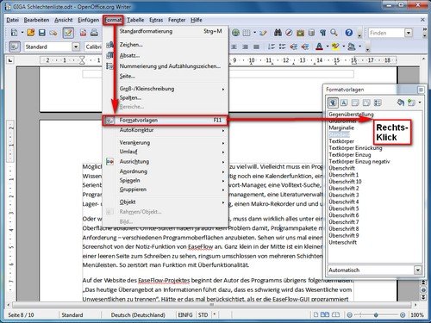Select Textkörper Einrückung style in list
The width and height of the screenshot is (431, 323).
click(355, 148)
